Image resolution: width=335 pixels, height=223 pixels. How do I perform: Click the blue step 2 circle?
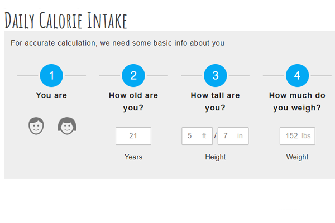click(133, 76)
